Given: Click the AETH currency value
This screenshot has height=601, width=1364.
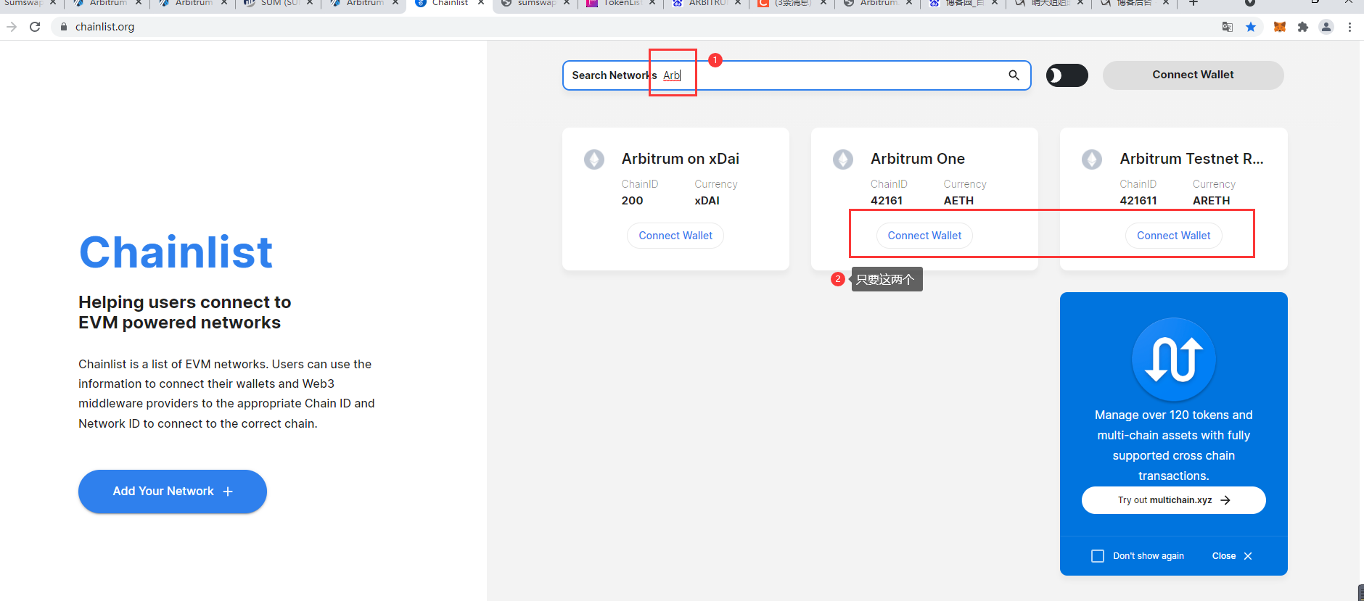Looking at the screenshot, I should point(958,201).
